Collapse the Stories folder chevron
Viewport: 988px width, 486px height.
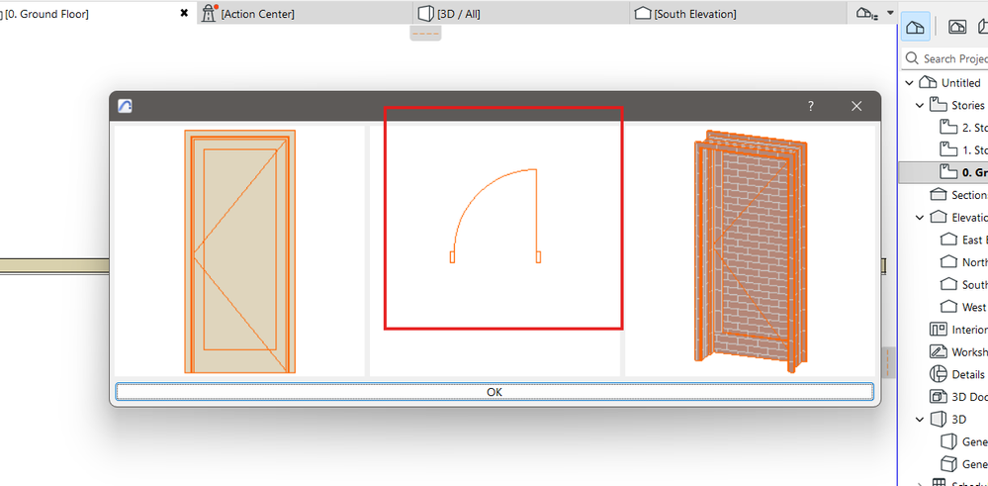(921, 105)
